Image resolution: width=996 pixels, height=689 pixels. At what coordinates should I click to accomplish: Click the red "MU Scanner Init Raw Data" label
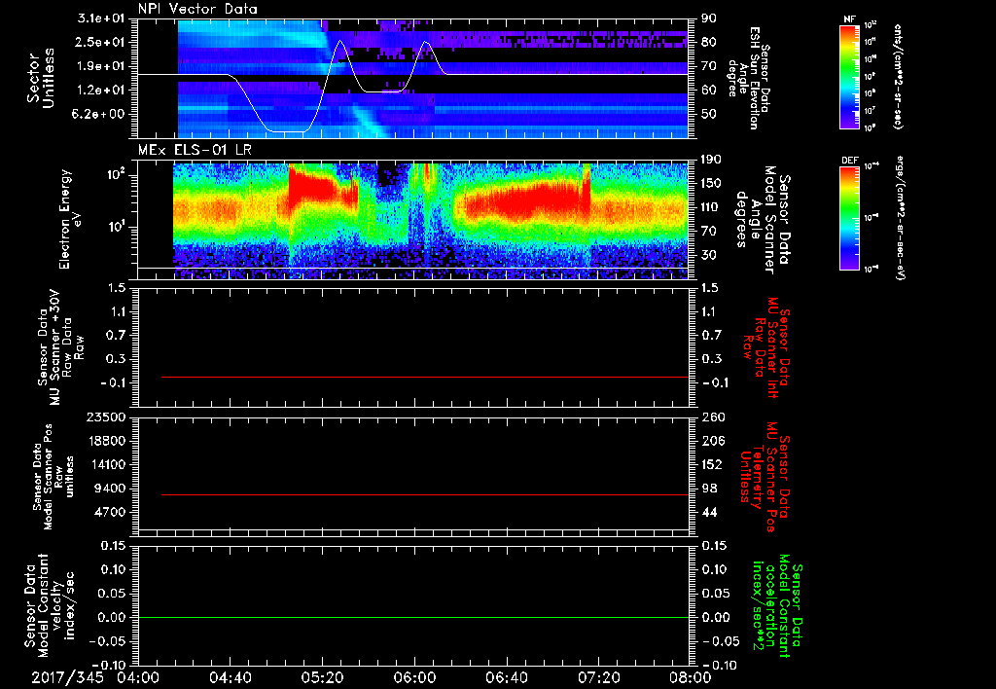pos(766,347)
